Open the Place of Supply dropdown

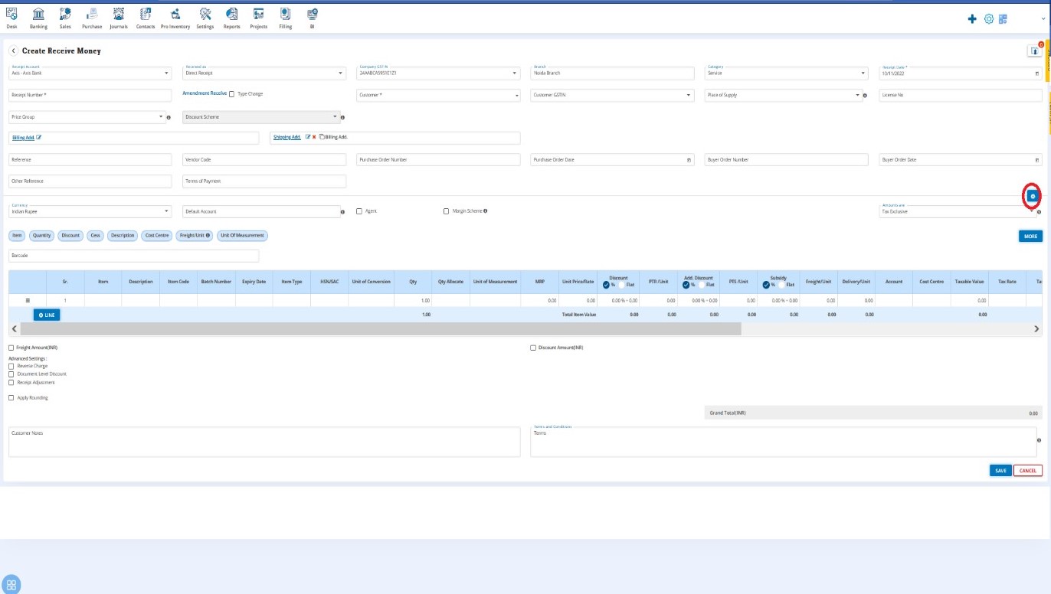tap(783, 95)
